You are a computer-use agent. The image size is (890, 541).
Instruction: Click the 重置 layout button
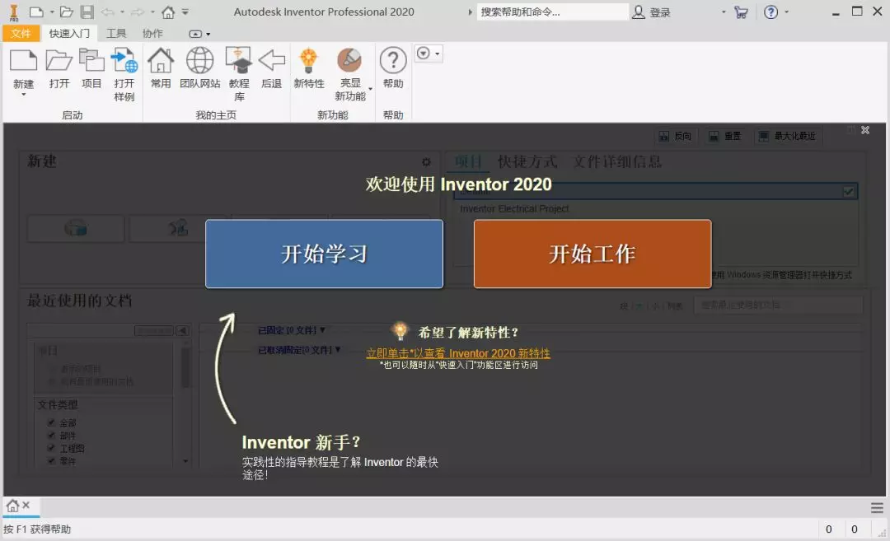[x=725, y=136]
